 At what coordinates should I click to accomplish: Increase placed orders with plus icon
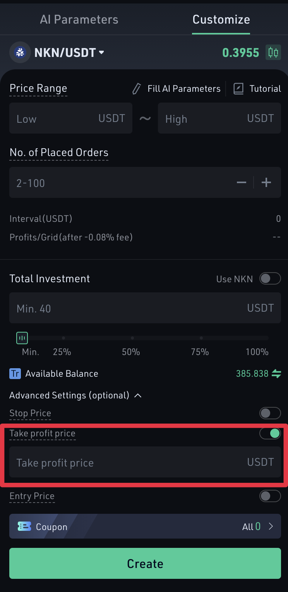[266, 182]
